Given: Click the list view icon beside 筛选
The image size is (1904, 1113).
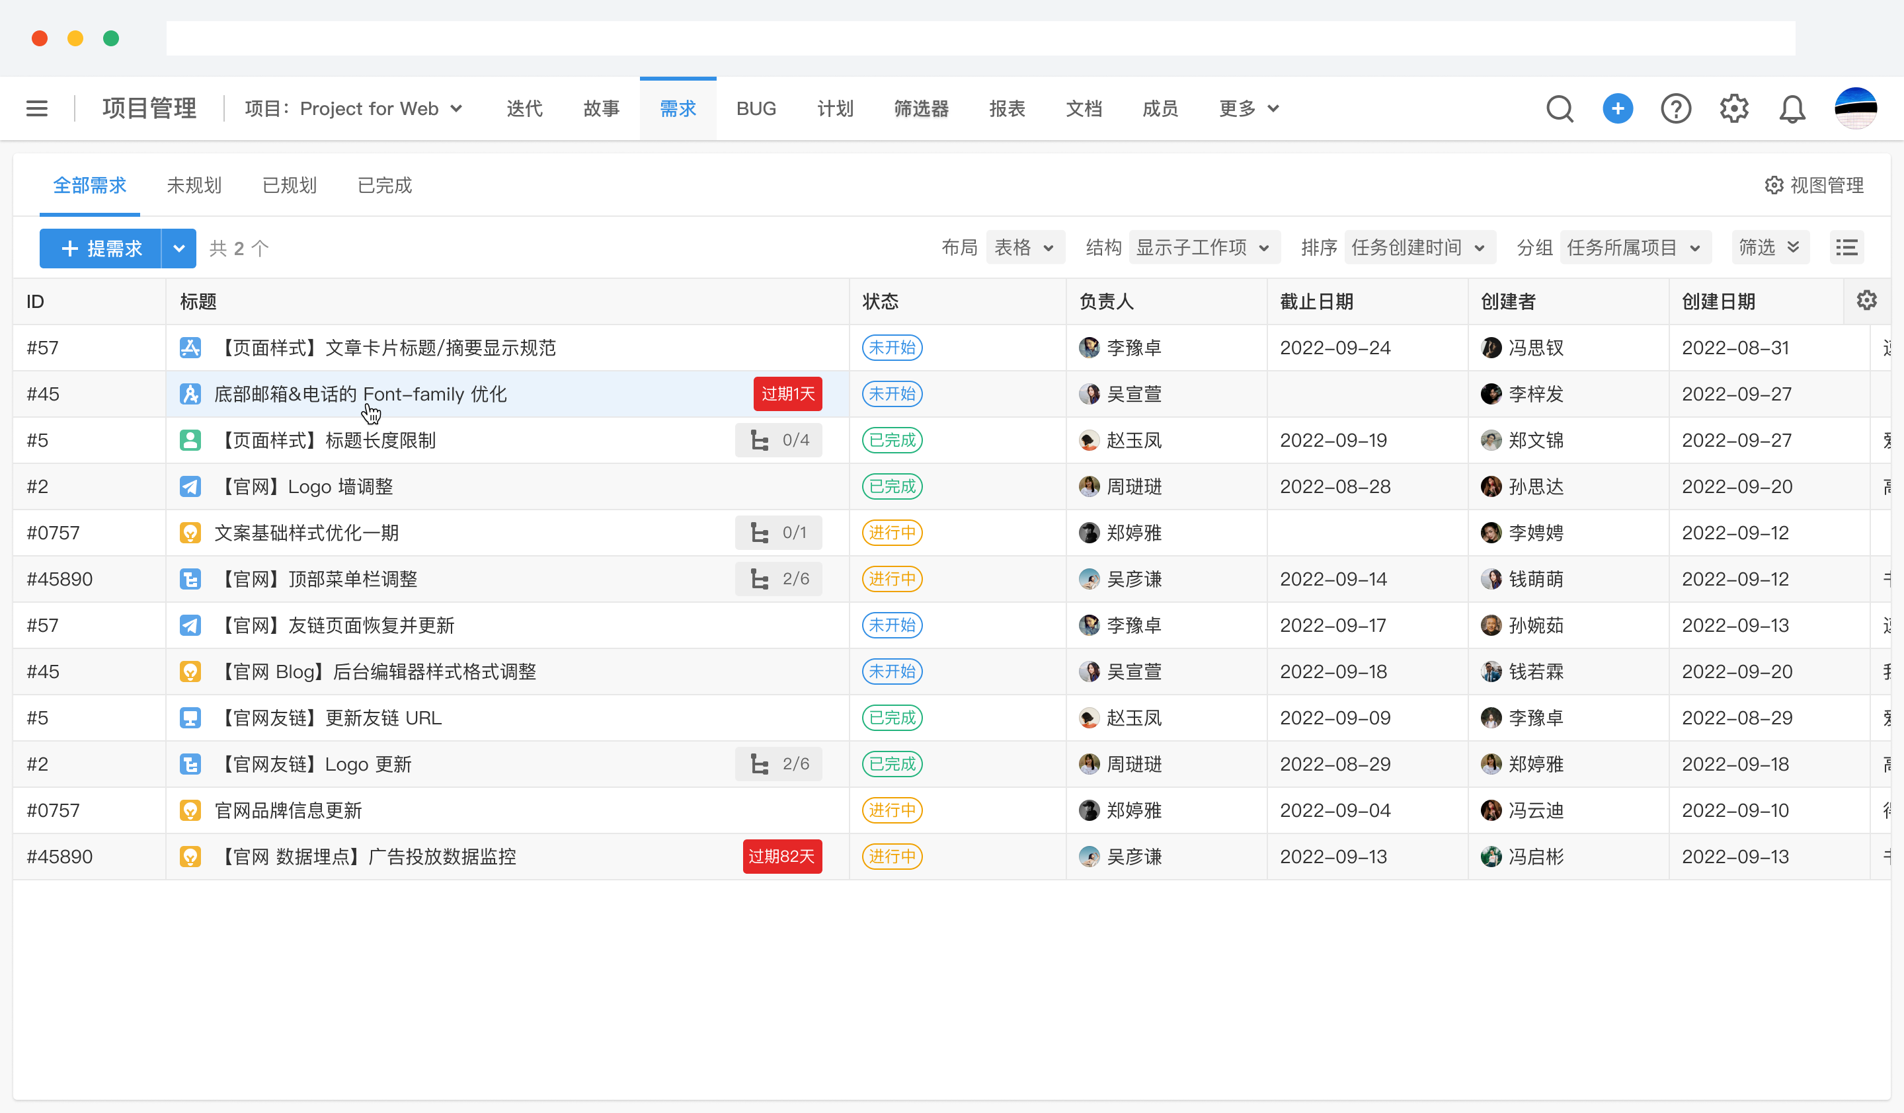Looking at the screenshot, I should click(1846, 247).
